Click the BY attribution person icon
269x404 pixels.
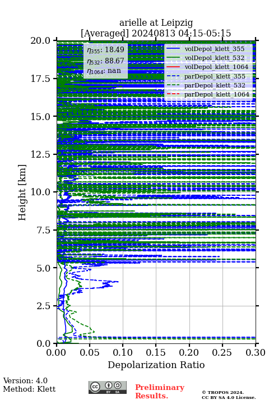[x=109, y=385]
